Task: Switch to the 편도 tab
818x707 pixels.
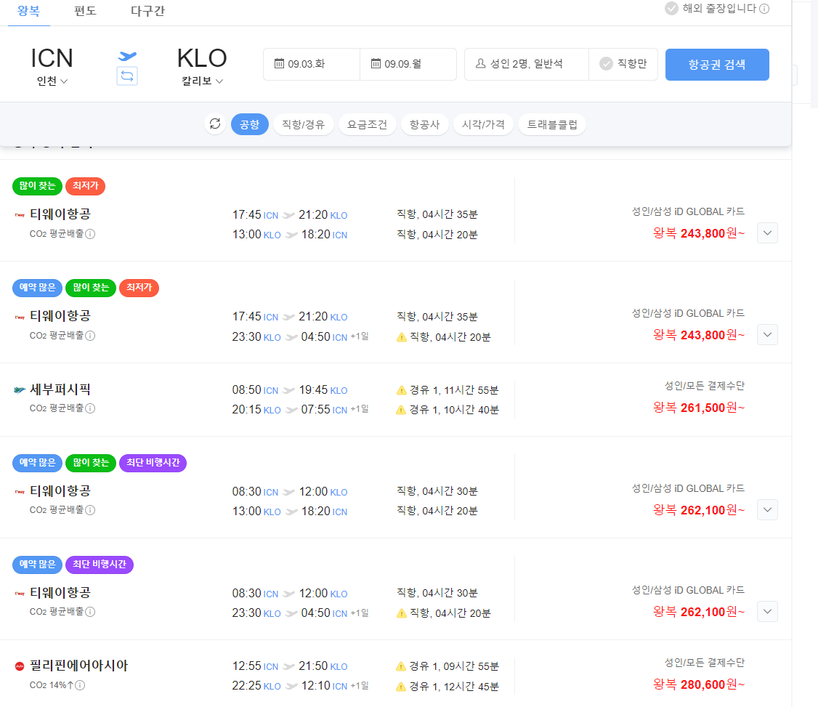Action: 85,12
